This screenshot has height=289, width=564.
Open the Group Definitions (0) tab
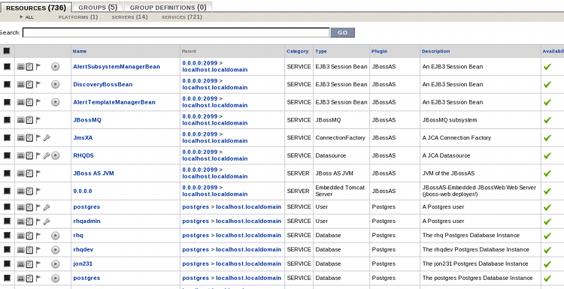[168, 8]
